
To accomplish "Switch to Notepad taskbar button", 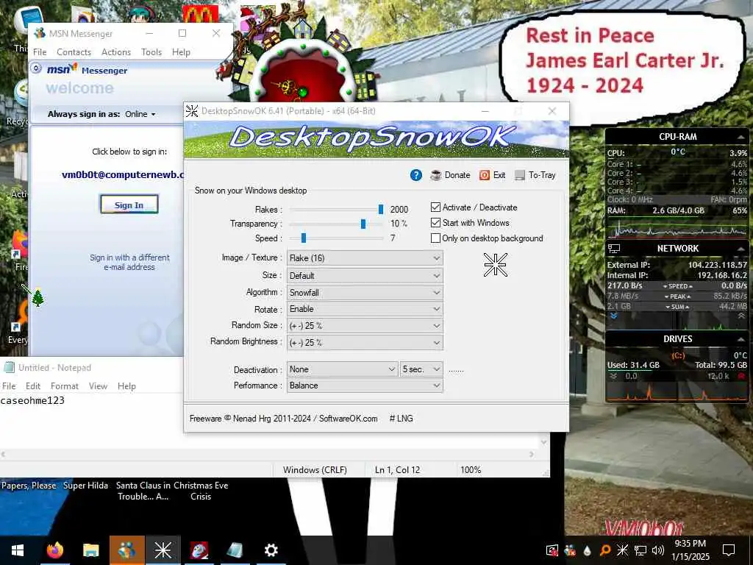I will (x=235, y=550).
